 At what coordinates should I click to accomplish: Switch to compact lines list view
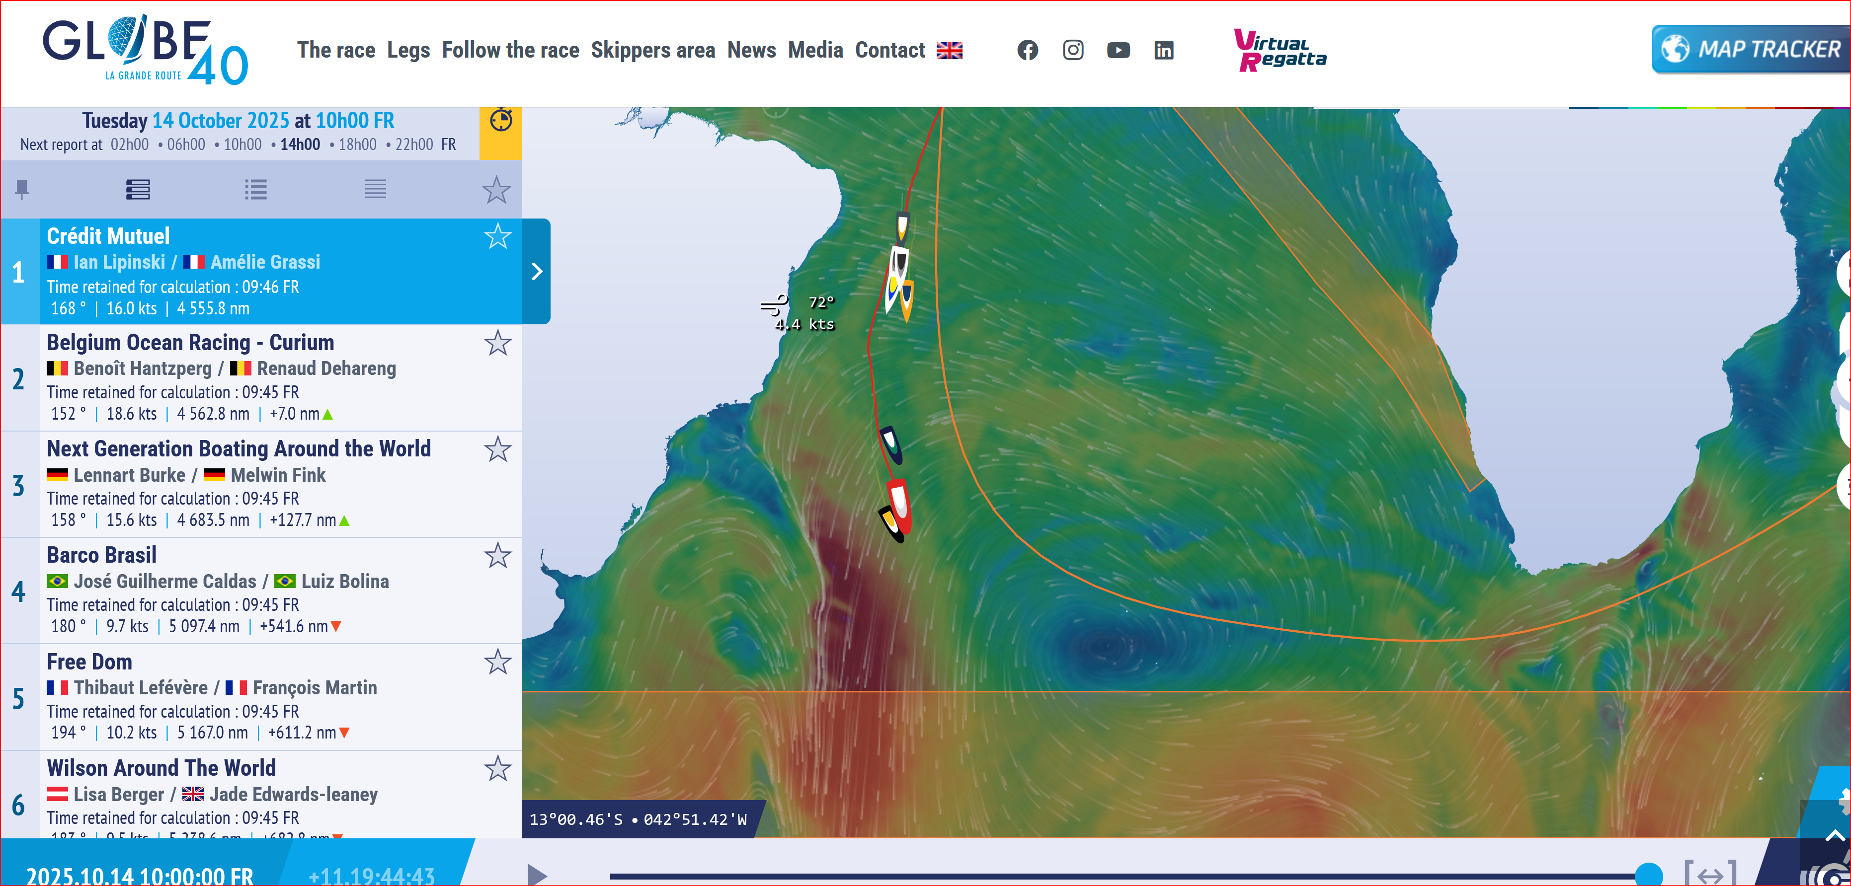point(375,189)
